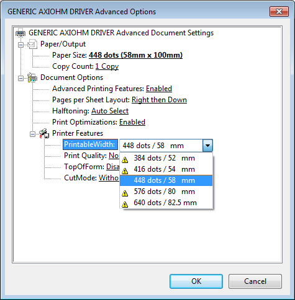This screenshot has height=300, width=295.
Task: Collapse the Printer Features tree node
Action: click(32, 135)
